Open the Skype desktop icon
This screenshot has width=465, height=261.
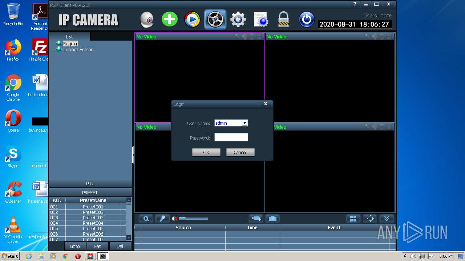tap(13, 157)
